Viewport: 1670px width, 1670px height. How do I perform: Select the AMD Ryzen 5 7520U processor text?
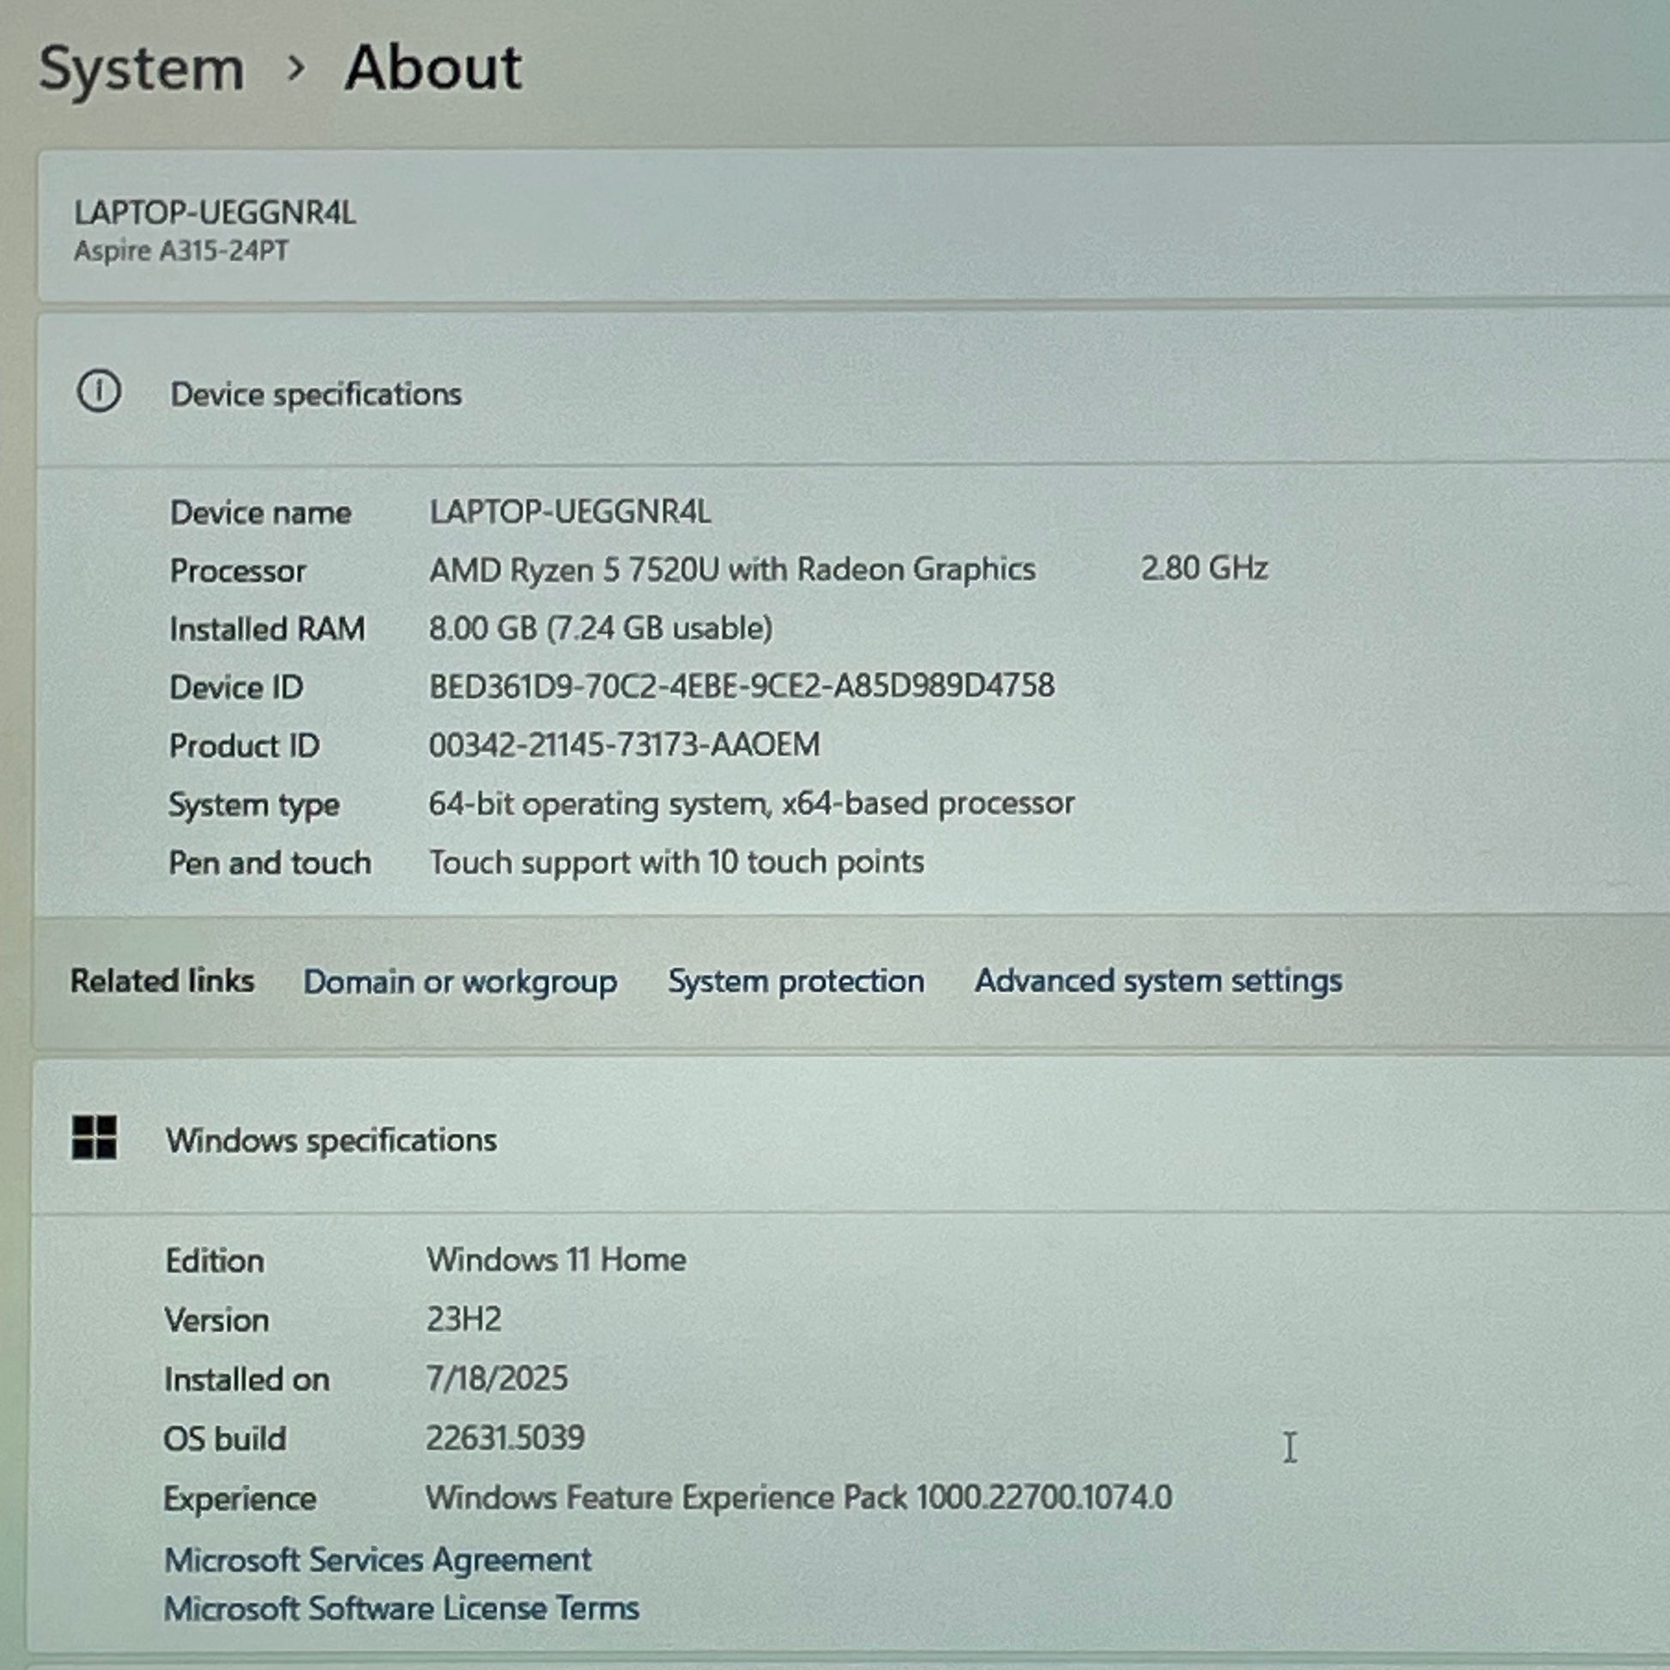(732, 570)
